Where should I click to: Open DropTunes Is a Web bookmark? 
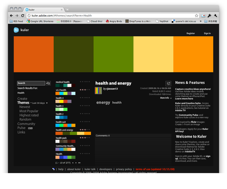pyautogui.click(x=138, y=21)
